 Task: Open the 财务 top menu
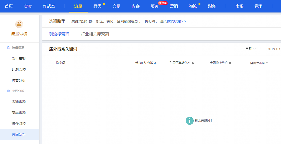pyautogui.click(x=212, y=6)
